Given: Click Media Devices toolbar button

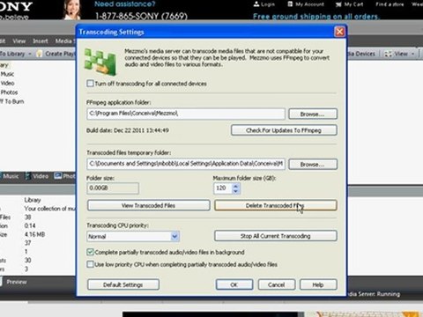Looking at the screenshot, I should point(362,54).
